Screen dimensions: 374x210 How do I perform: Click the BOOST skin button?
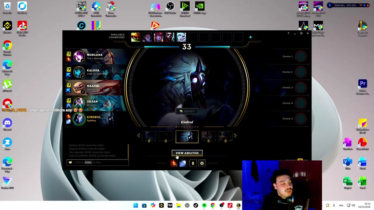187,111
